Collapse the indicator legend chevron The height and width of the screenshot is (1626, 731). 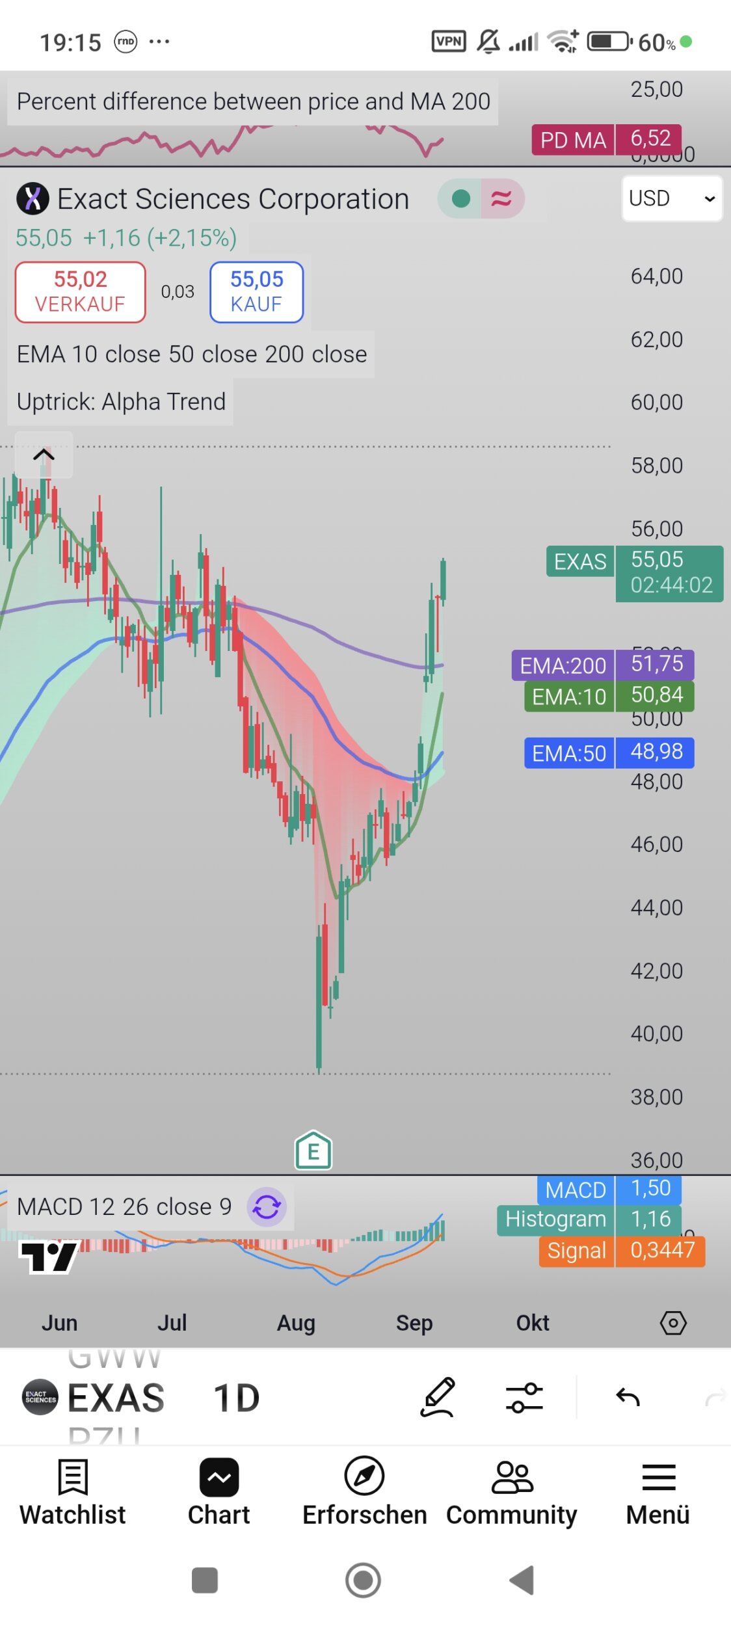tap(44, 455)
